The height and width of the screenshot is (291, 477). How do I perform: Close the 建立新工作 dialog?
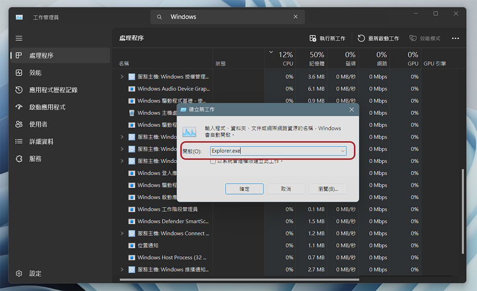[x=352, y=109]
